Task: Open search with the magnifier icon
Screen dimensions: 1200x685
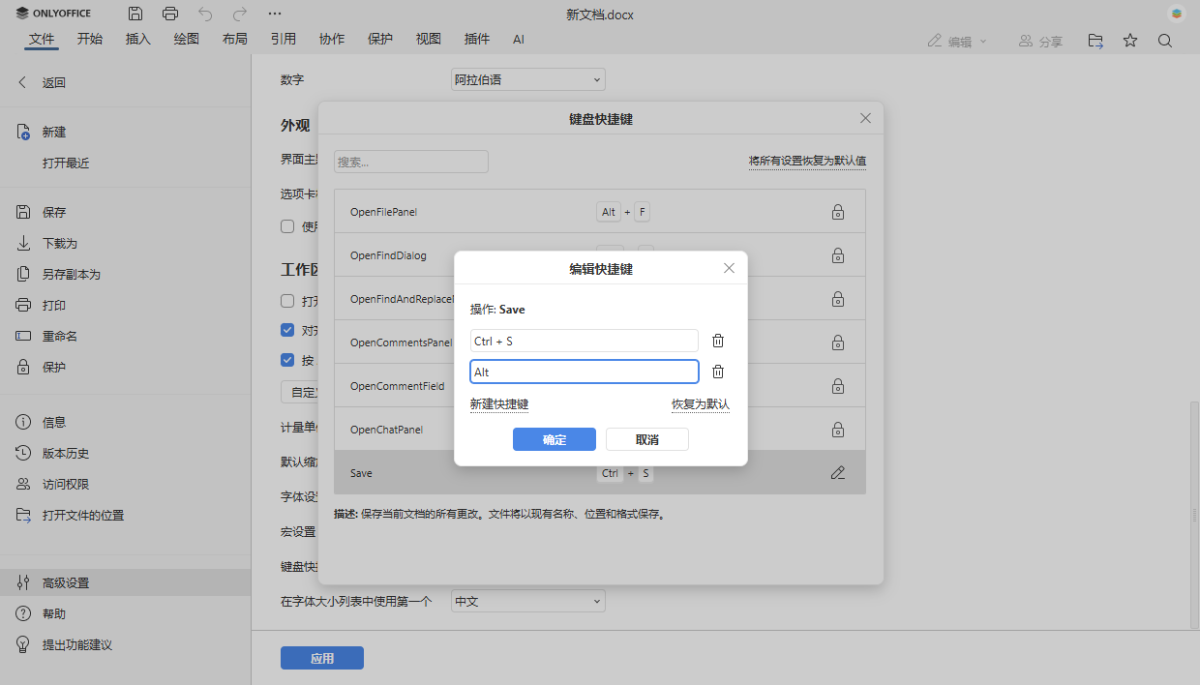Action: [x=1165, y=42]
